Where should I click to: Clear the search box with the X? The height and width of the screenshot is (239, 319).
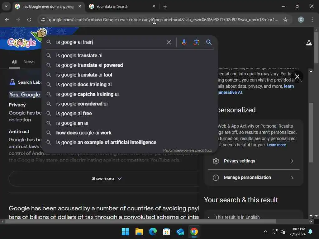[169, 42]
